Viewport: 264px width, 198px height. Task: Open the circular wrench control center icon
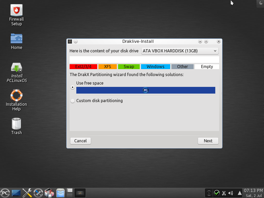coord(38,193)
